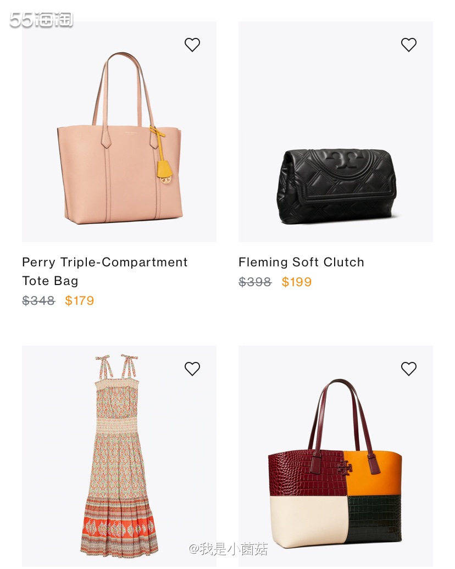Viewport: 455px width, 569px height.
Task: Click the 55海淘 logo watermark
Action: pyautogui.click(x=41, y=20)
